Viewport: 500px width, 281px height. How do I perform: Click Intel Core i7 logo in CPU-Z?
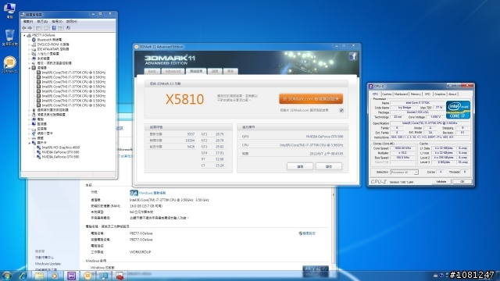click(x=458, y=109)
